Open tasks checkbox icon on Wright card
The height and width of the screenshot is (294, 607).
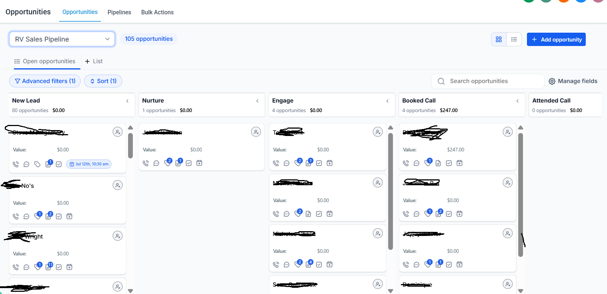59,267
